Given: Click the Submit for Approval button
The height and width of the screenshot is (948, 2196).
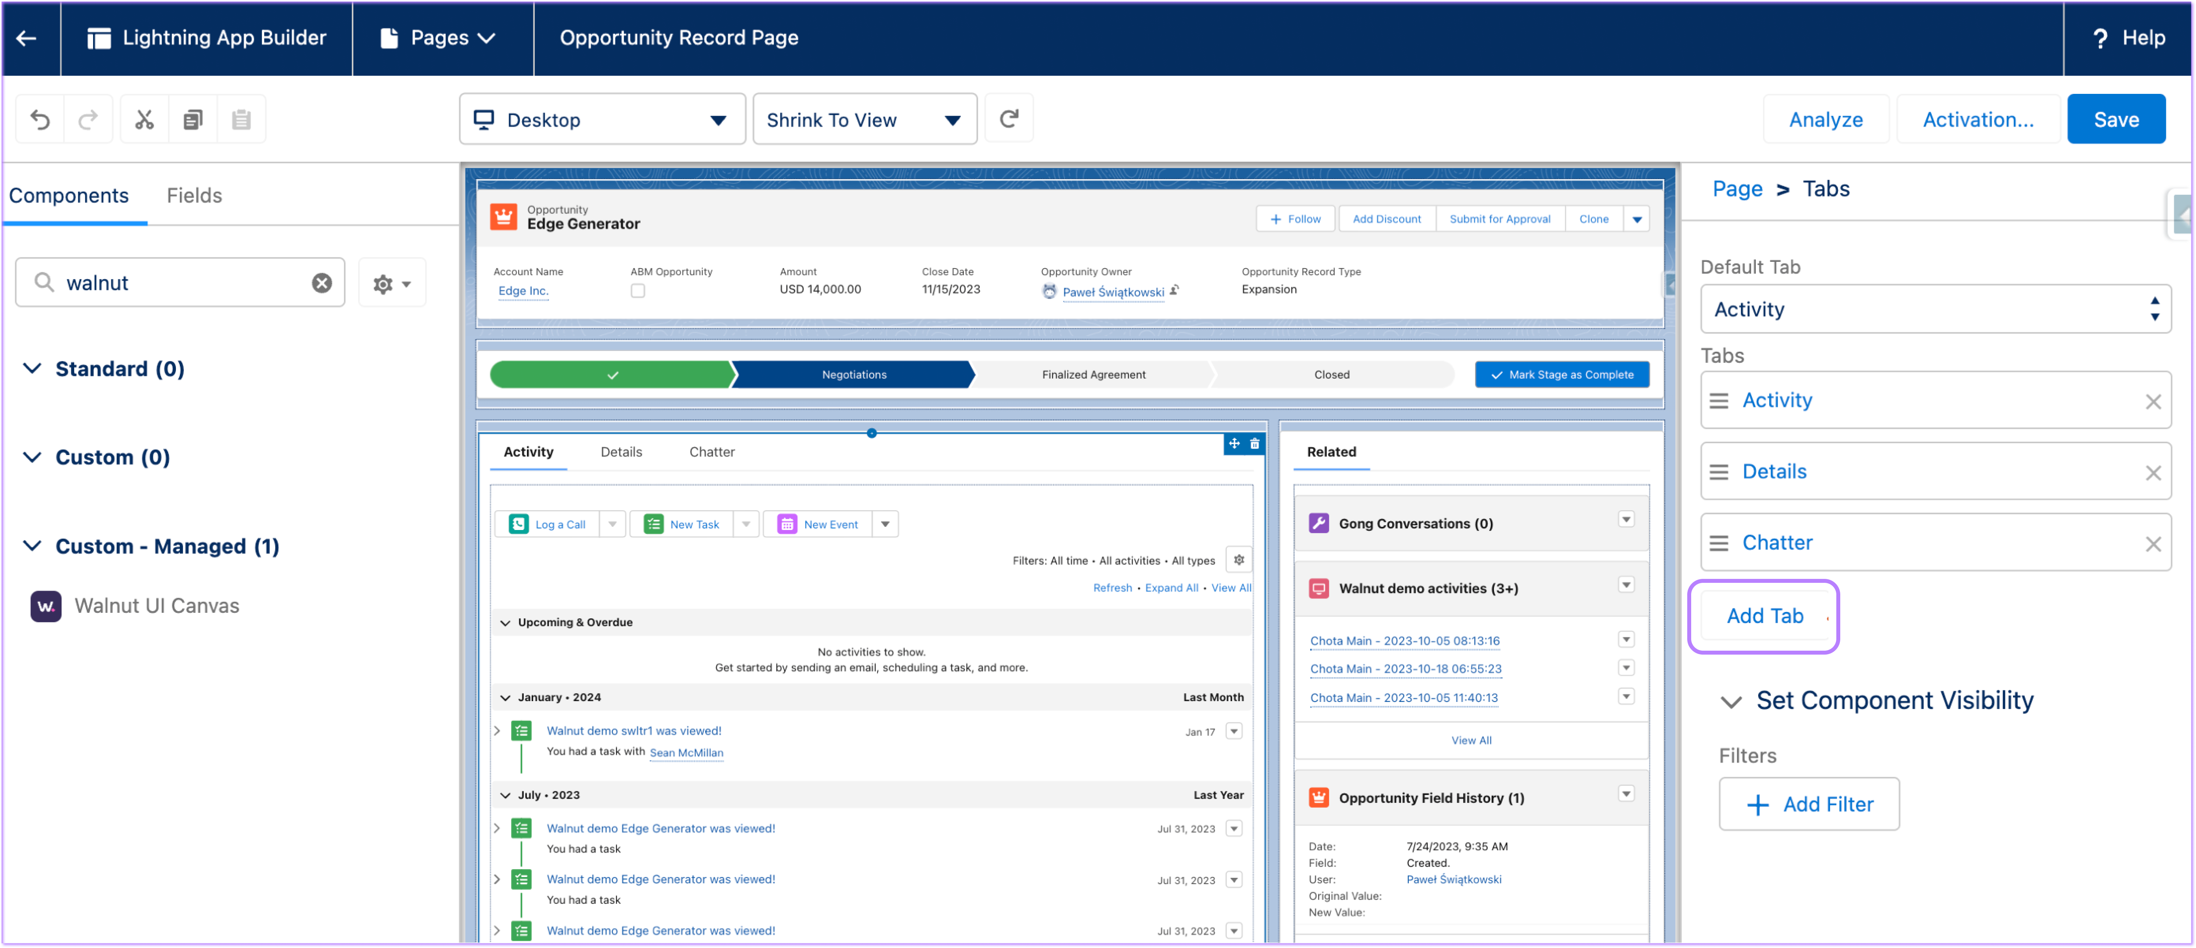Looking at the screenshot, I should point(1499,219).
